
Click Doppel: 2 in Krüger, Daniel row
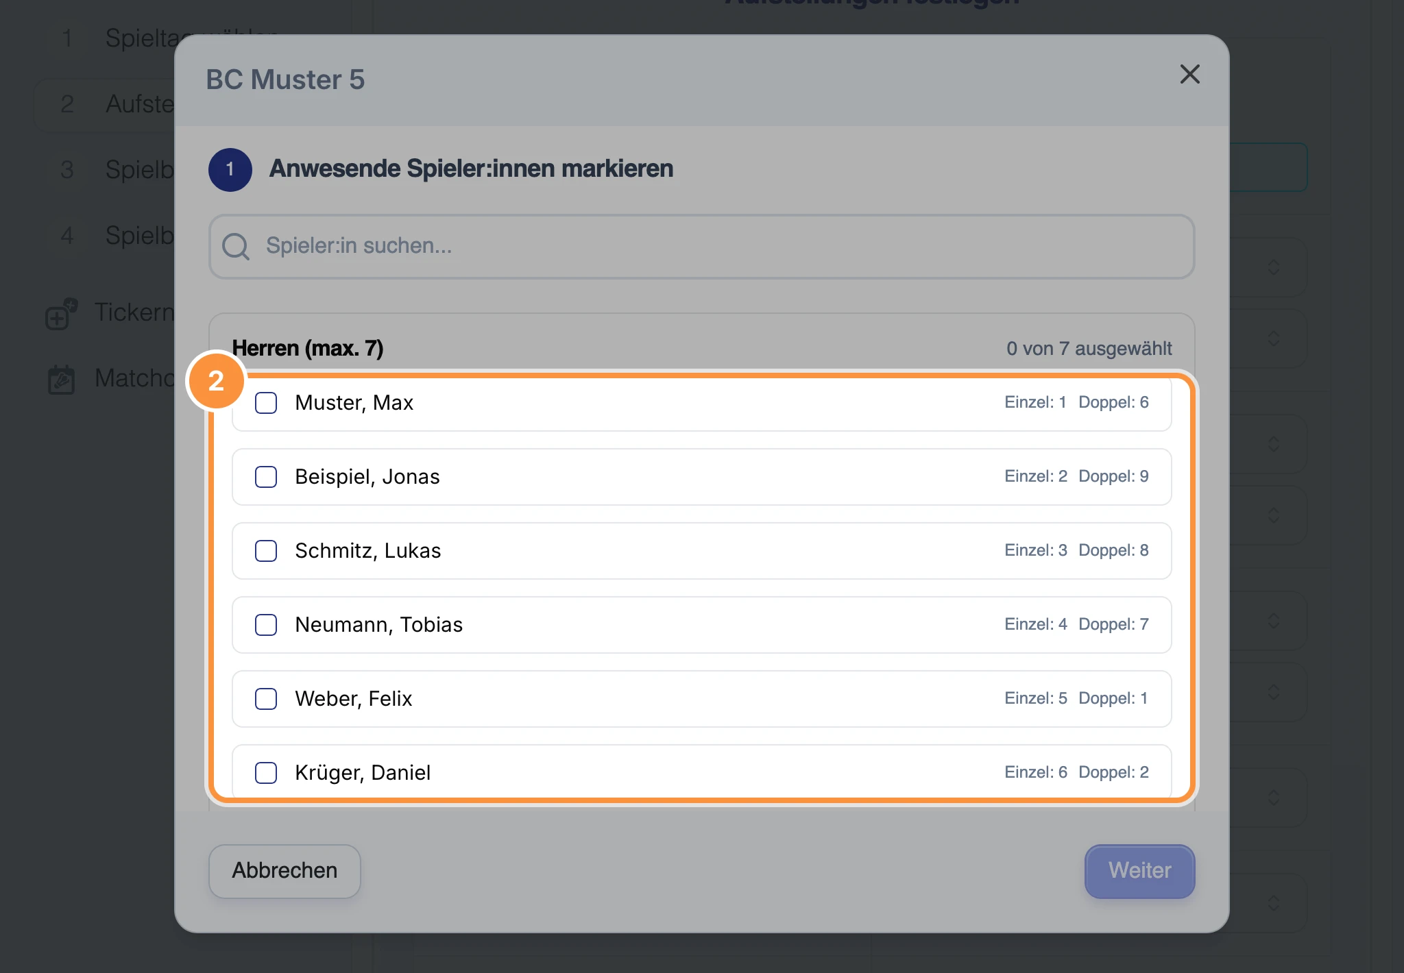coord(1113,772)
